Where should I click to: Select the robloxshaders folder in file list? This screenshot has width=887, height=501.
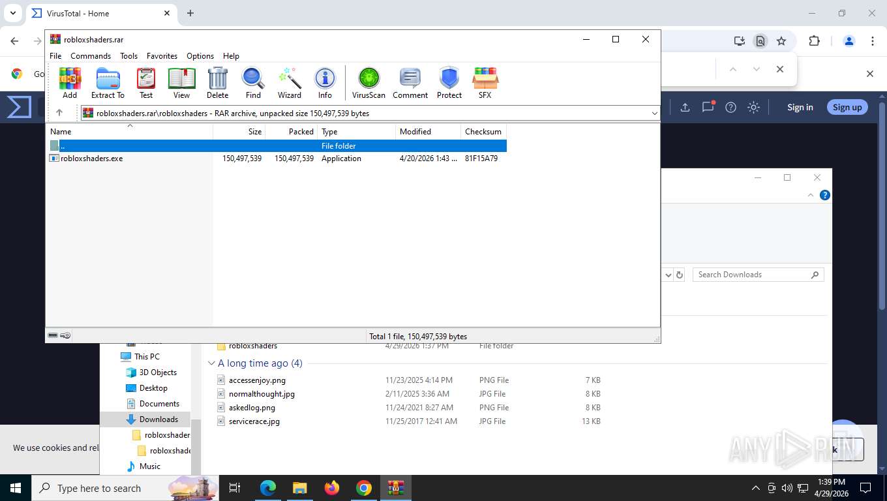[253, 346]
